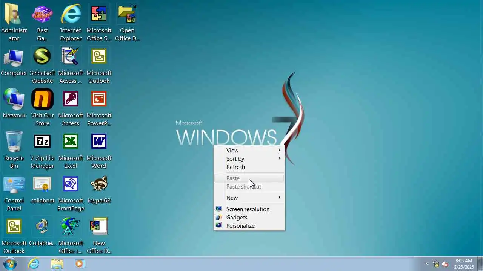This screenshot has width=483, height=271.
Task: Click the muted volume tray icon
Action: (445, 264)
